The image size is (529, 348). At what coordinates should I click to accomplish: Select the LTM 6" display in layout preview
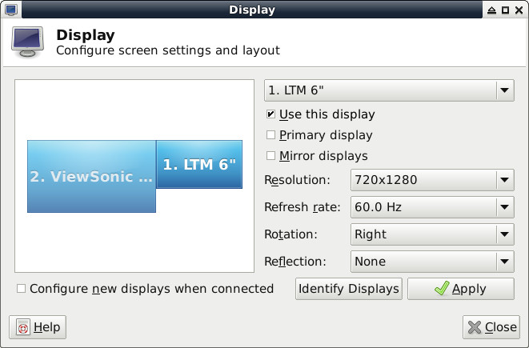[x=199, y=165]
